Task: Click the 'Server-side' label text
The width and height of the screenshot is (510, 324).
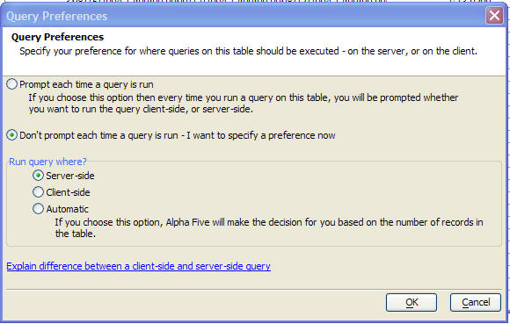Action: [x=70, y=176]
